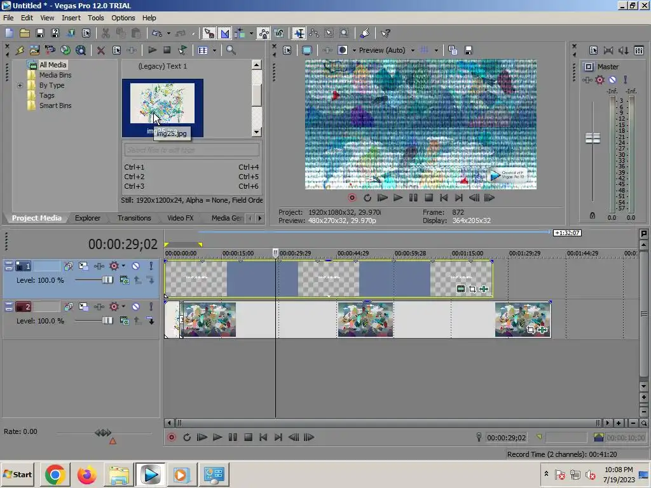Click the Search magnifier icon in Project Media
Screen dimensions: 651x488
(231, 50)
